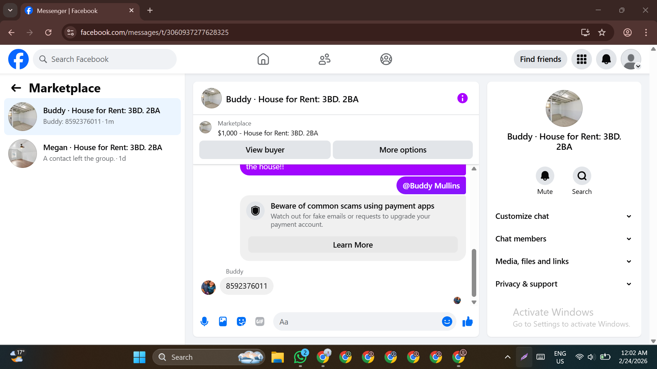Screen dimensions: 657x369
Task: Click the install app icon in address bar
Action: pos(585,32)
